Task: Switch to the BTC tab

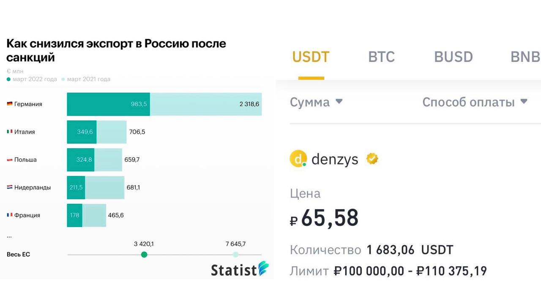Action: coord(382,57)
